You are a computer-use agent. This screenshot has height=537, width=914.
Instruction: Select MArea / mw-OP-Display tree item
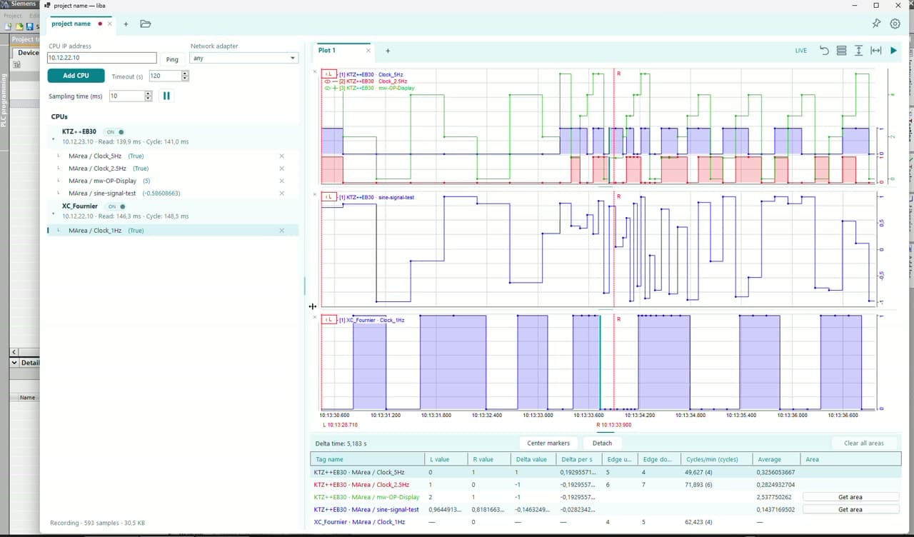click(173, 181)
